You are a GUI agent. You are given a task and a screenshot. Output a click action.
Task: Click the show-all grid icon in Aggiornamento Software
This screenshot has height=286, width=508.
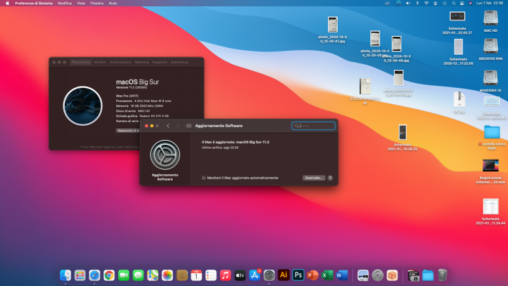tap(189, 126)
